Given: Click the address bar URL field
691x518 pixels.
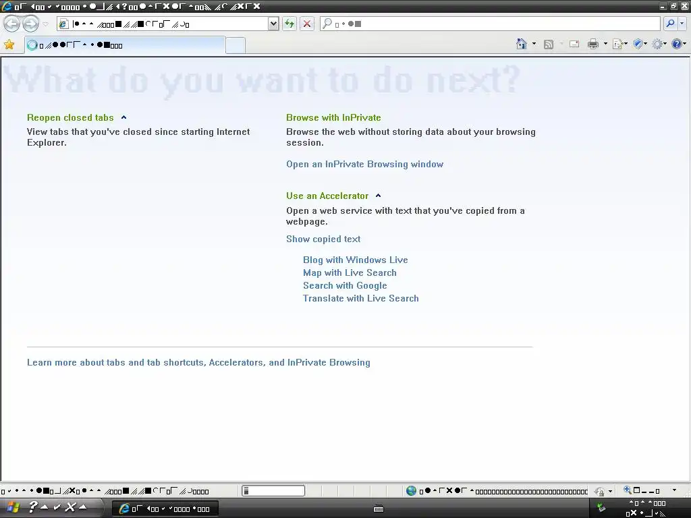Looking at the screenshot, I should (x=162, y=24).
